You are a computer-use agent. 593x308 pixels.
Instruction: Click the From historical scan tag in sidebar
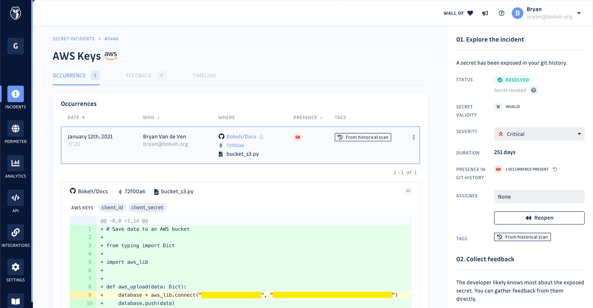point(522,237)
